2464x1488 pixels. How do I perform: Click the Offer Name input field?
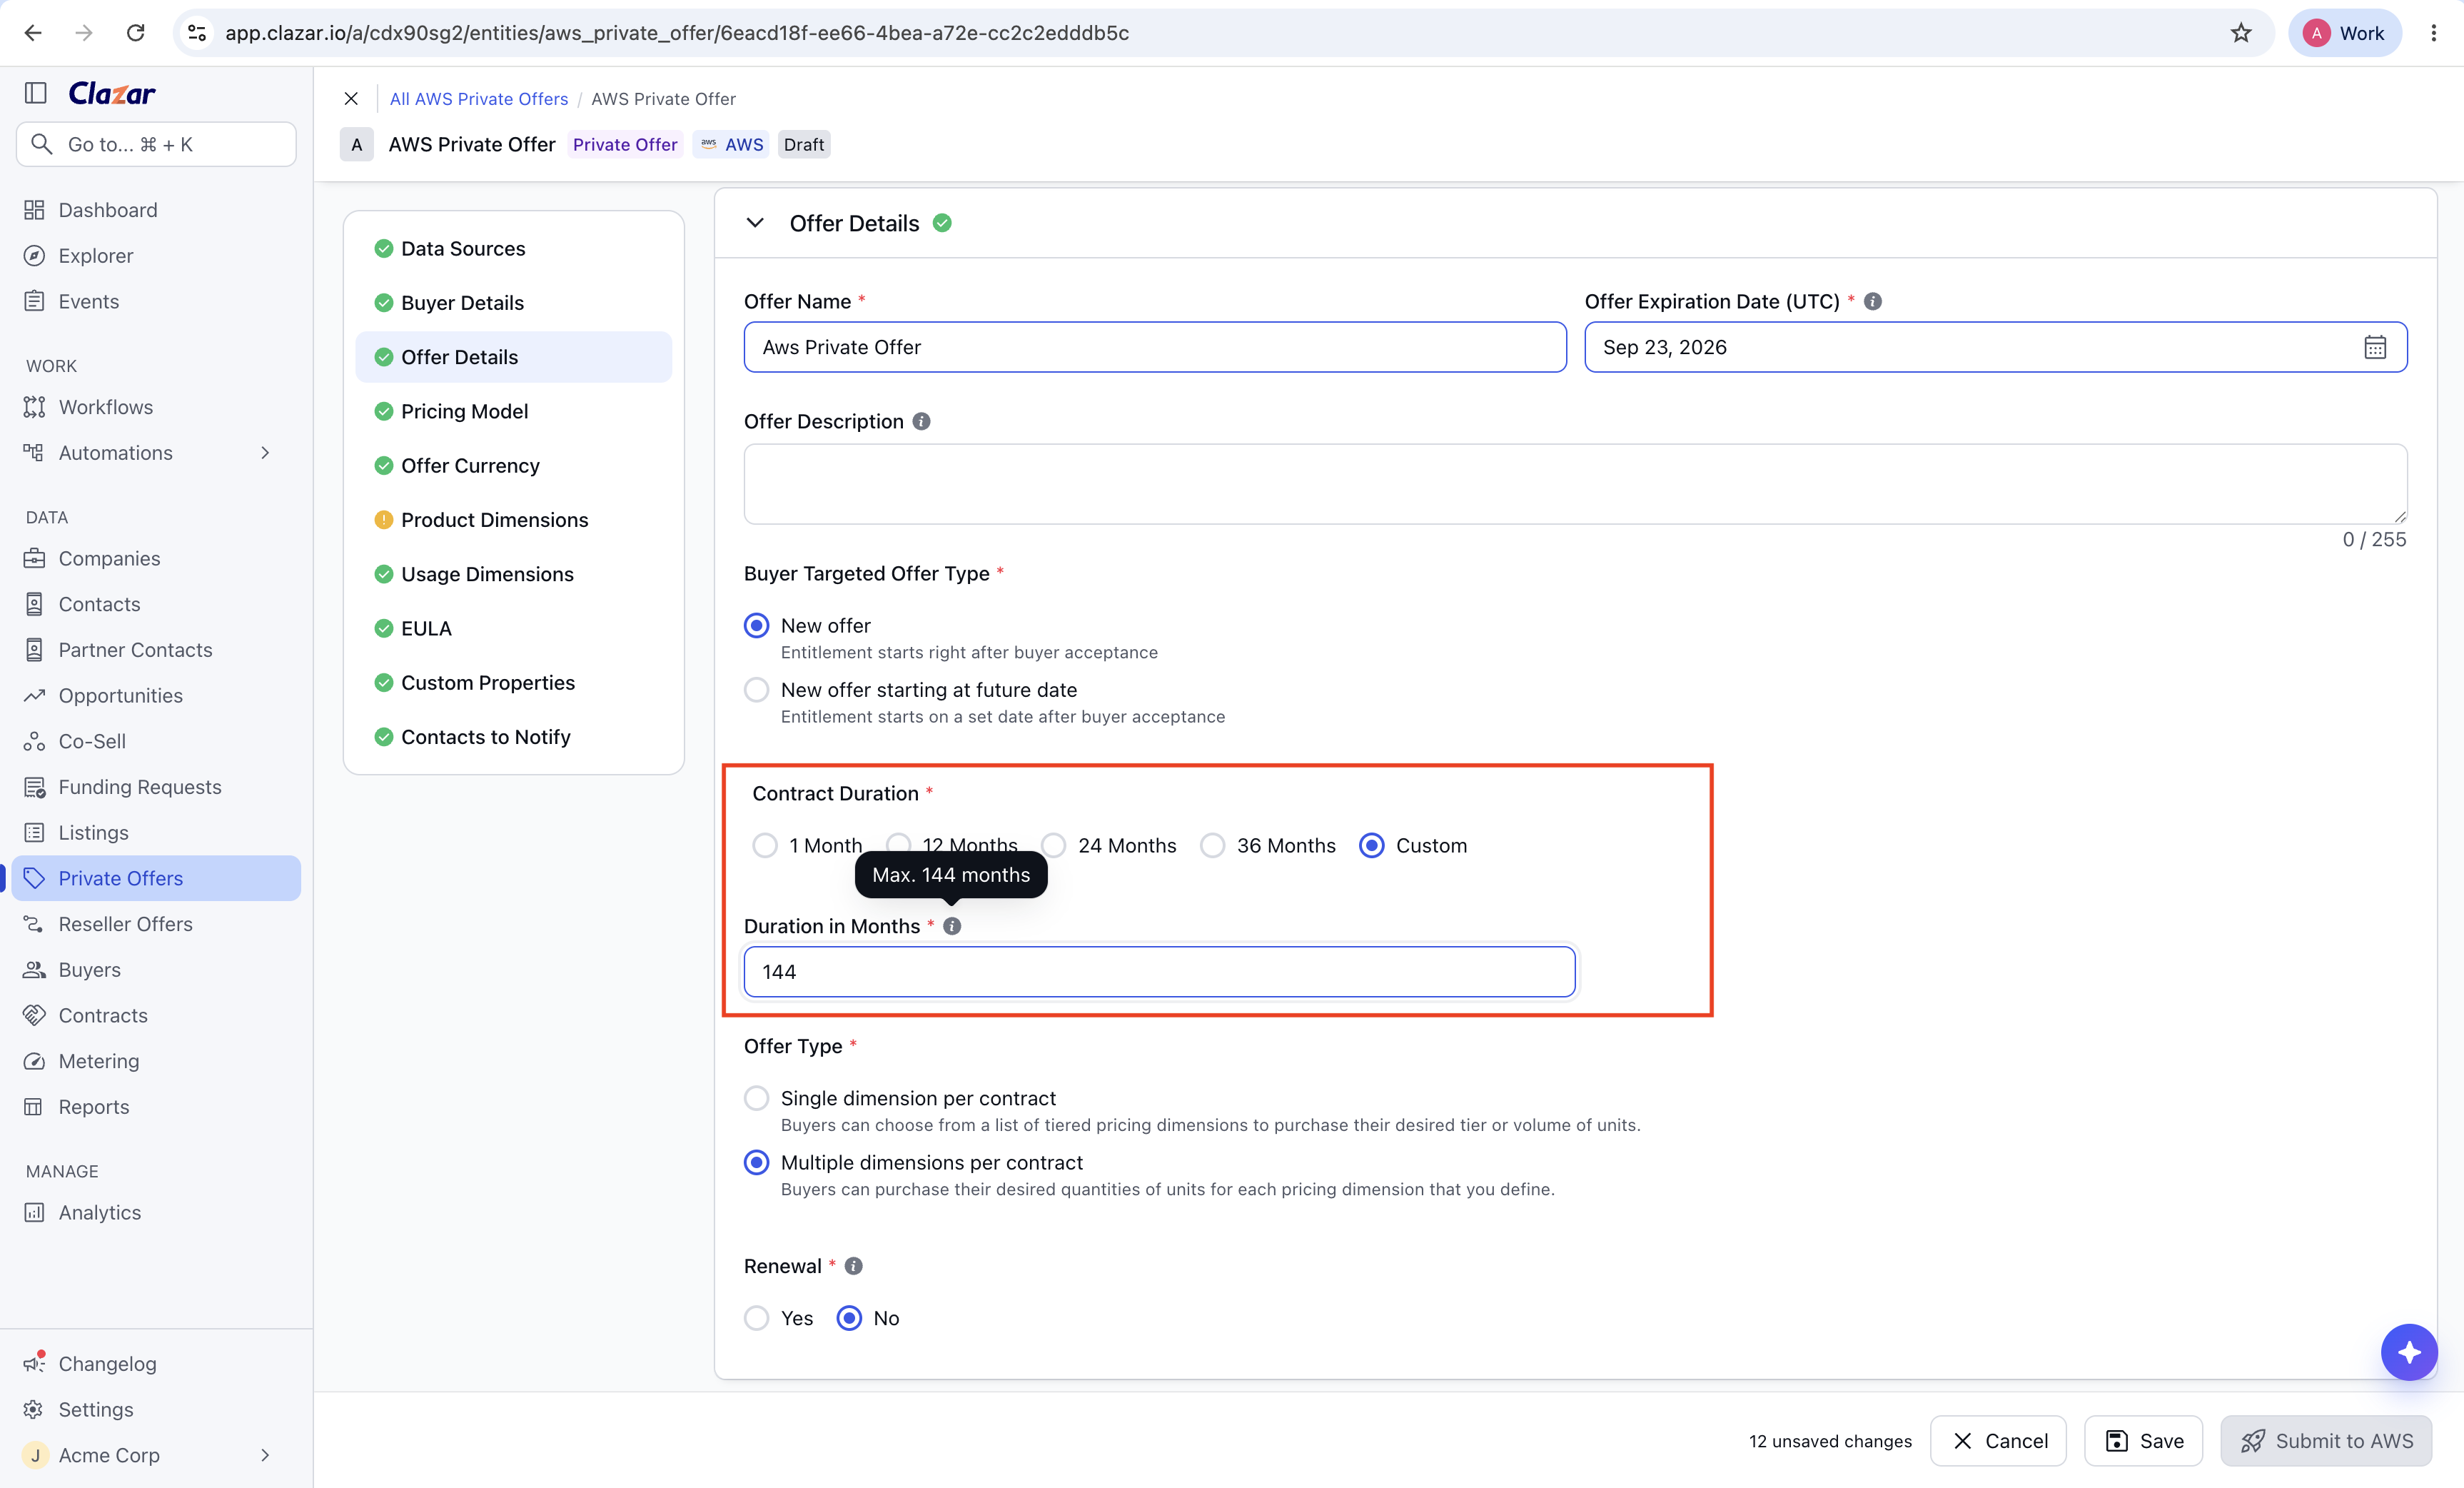pyautogui.click(x=1155, y=347)
